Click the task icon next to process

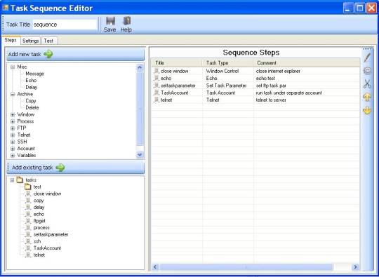pos(28,228)
